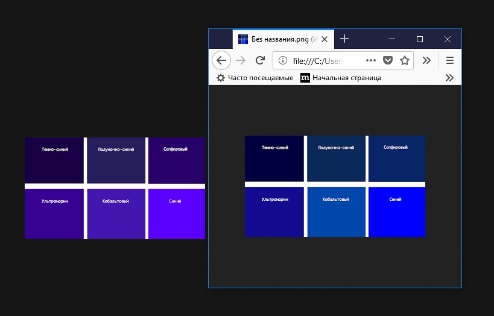
Task: Select the Без названия.png tab
Action: (x=283, y=39)
